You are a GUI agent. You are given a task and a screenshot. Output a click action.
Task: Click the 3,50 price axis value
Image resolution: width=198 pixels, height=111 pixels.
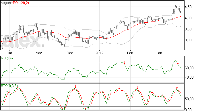(188, 29)
